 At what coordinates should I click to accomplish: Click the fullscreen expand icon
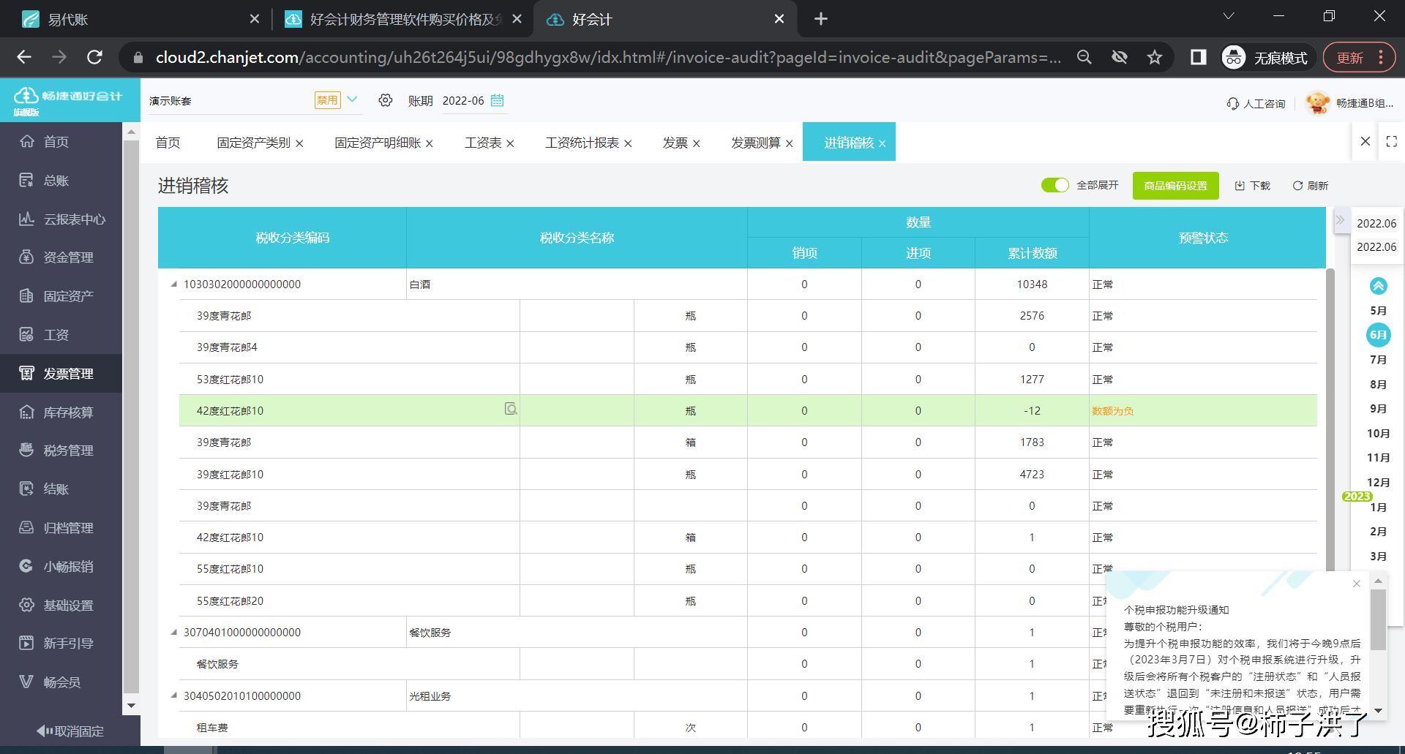pyautogui.click(x=1391, y=142)
